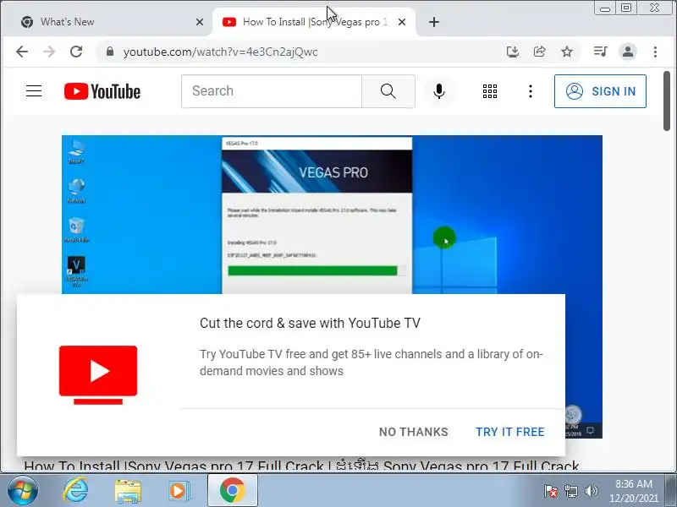This screenshot has width=677, height=507.
Task: Open the Chrome profile avatar
Action: pos(628,52)
